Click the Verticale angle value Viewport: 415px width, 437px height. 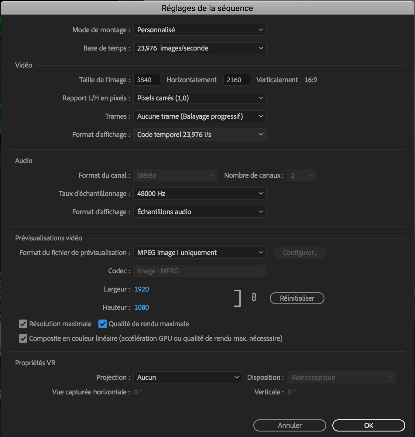coord(292,392)
